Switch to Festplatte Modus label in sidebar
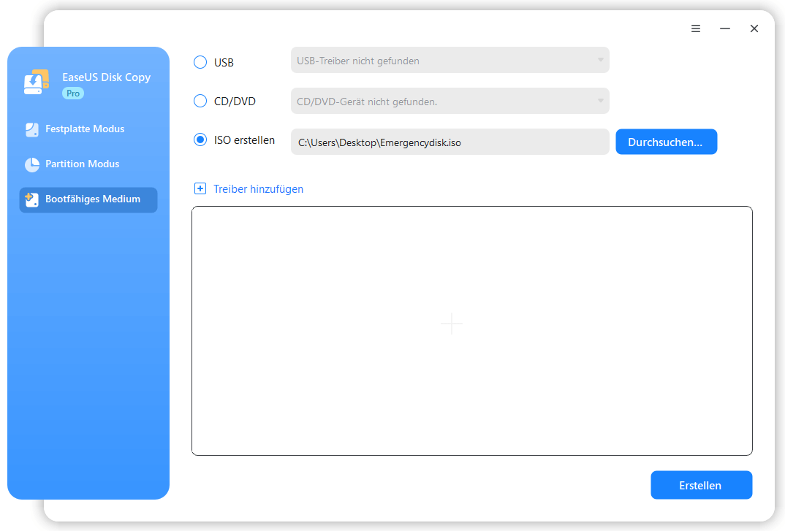The image size is (785, 531). [x=85, y=129]
